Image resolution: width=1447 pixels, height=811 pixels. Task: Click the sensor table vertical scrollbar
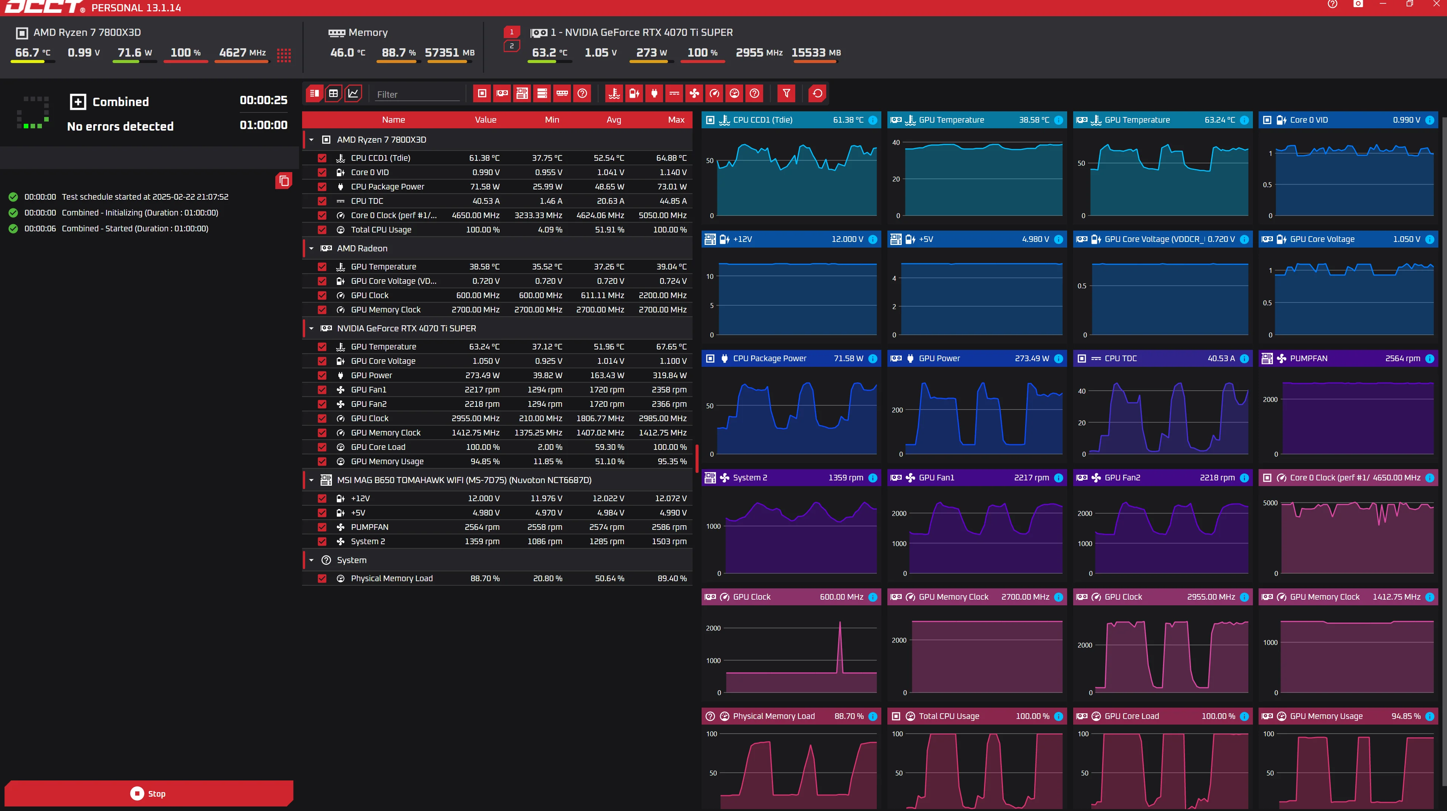coord(697,459)
